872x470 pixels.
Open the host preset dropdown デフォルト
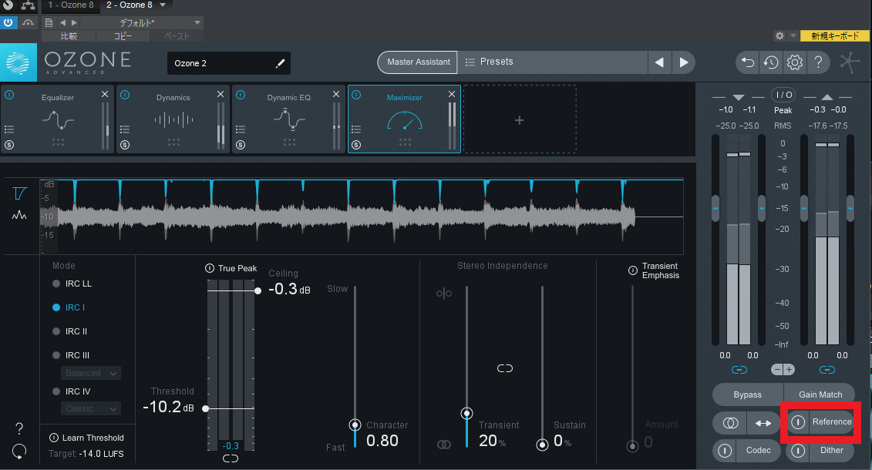(x=143, y=23)
